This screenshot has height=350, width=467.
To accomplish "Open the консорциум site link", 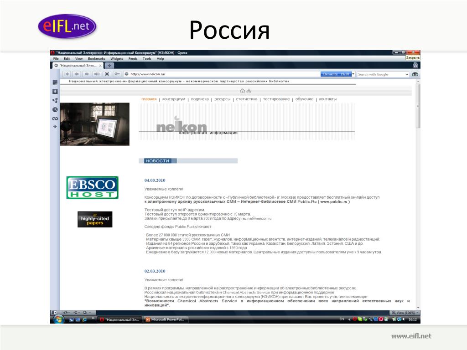I will pyautogui.click(x=174, y=99).
